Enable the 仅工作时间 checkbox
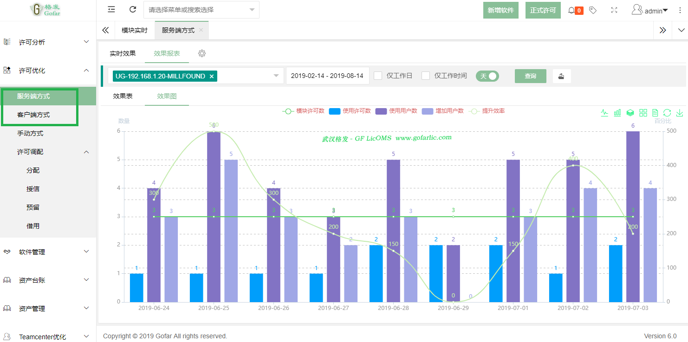688x342 pixels. coord(426,76)
